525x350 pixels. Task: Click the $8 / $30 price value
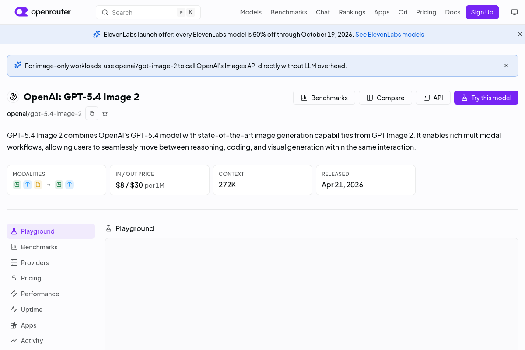129,185
